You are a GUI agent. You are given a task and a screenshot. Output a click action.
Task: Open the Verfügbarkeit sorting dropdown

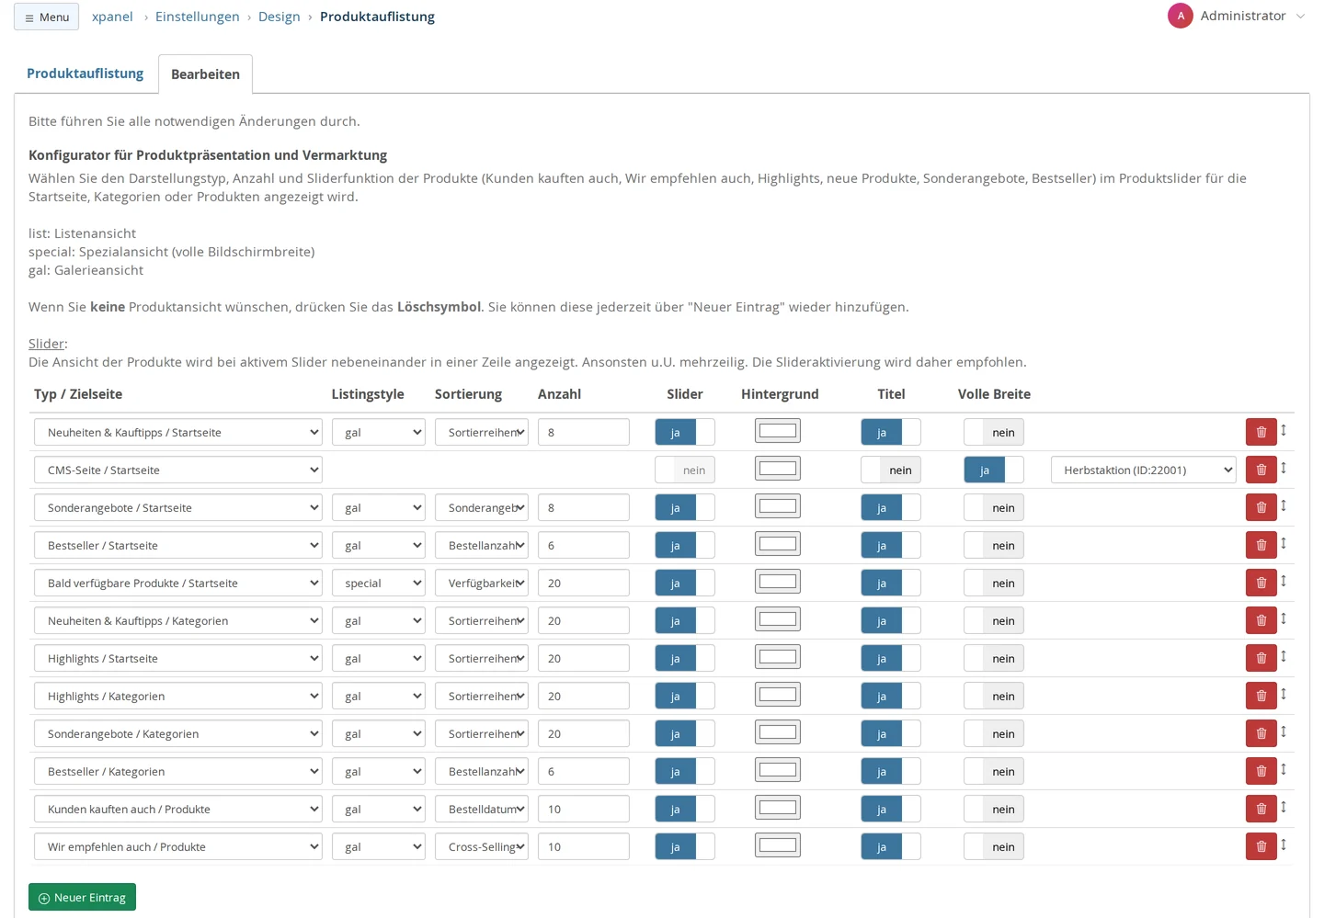click(482, 583)
